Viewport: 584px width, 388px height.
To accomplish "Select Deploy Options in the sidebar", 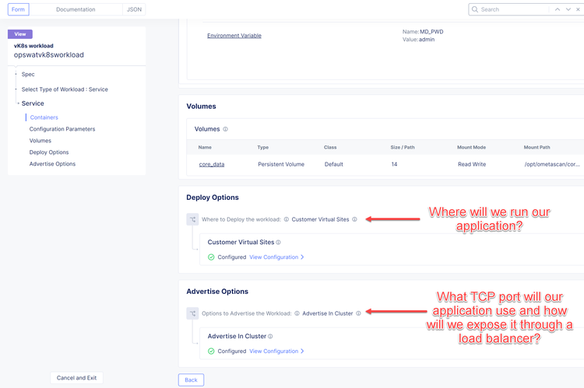I will [x=49, y=152].
